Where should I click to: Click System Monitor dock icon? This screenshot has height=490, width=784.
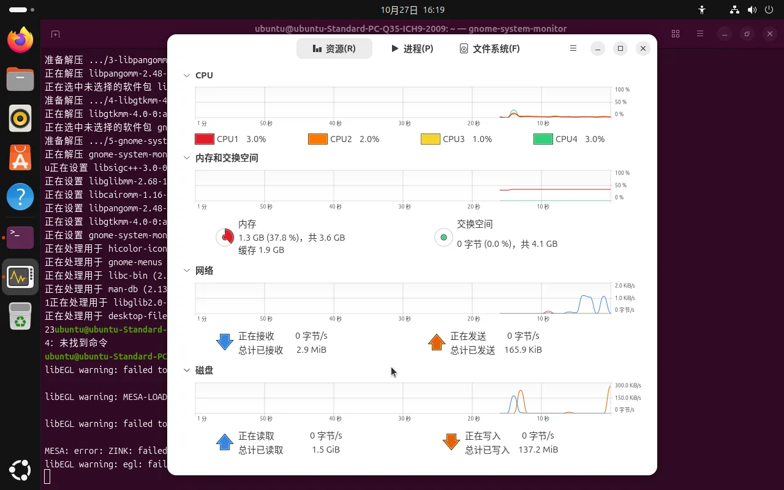pos(20,277)
